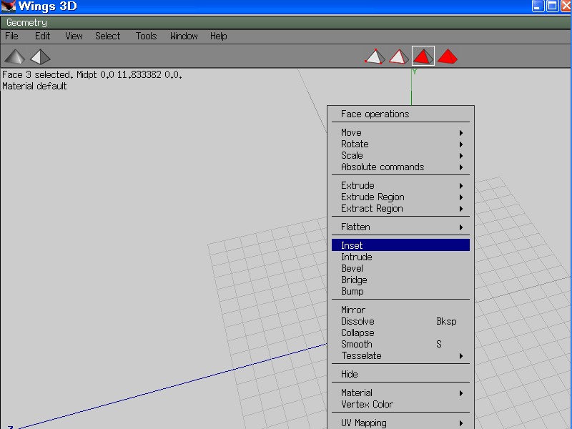Select Edge selection mode pyramid
This screenshot has height=429, width=572.
pyautogui.click(x=399, y=56)
